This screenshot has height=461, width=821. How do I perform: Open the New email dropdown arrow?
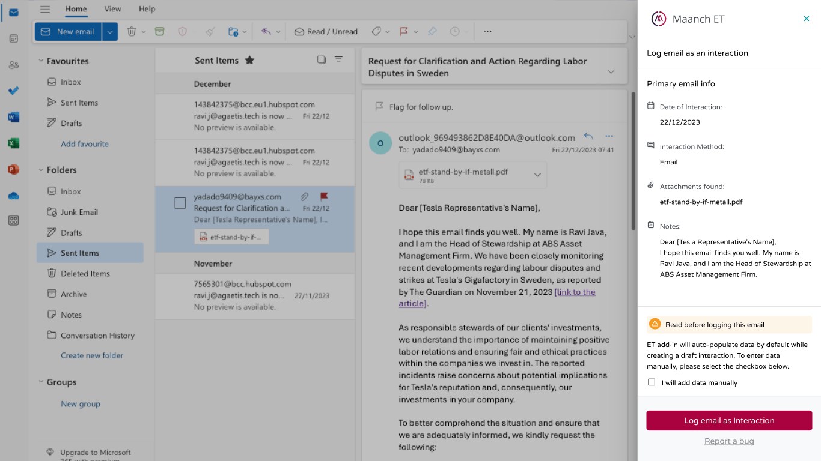click(x=110, y=32)
